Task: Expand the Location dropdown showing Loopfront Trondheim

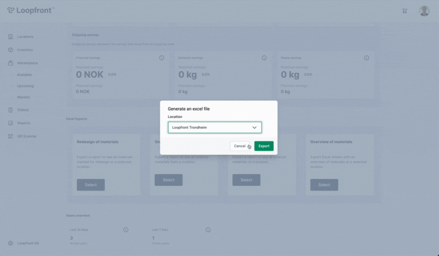Action: (215, 128)
